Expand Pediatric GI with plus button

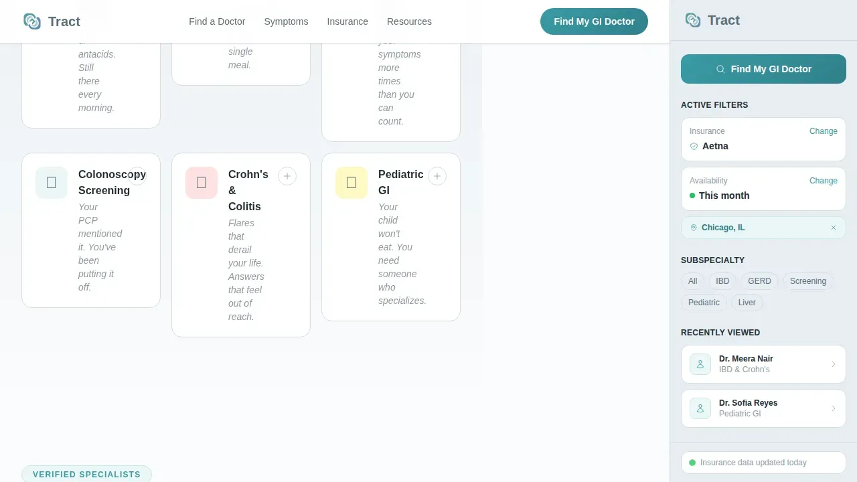pyautogui.click(x=437, y=176)
